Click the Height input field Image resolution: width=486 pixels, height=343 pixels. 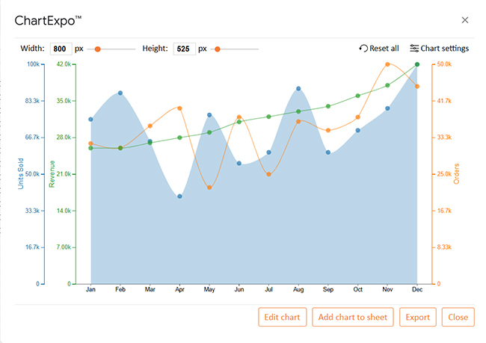pyautogui.click(x=184, y=49)
